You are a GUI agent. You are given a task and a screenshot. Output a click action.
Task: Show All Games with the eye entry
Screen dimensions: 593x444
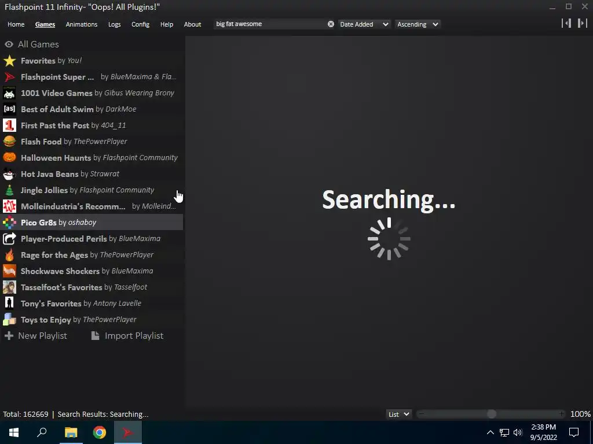pyautogui.click(x=32, y=45)
